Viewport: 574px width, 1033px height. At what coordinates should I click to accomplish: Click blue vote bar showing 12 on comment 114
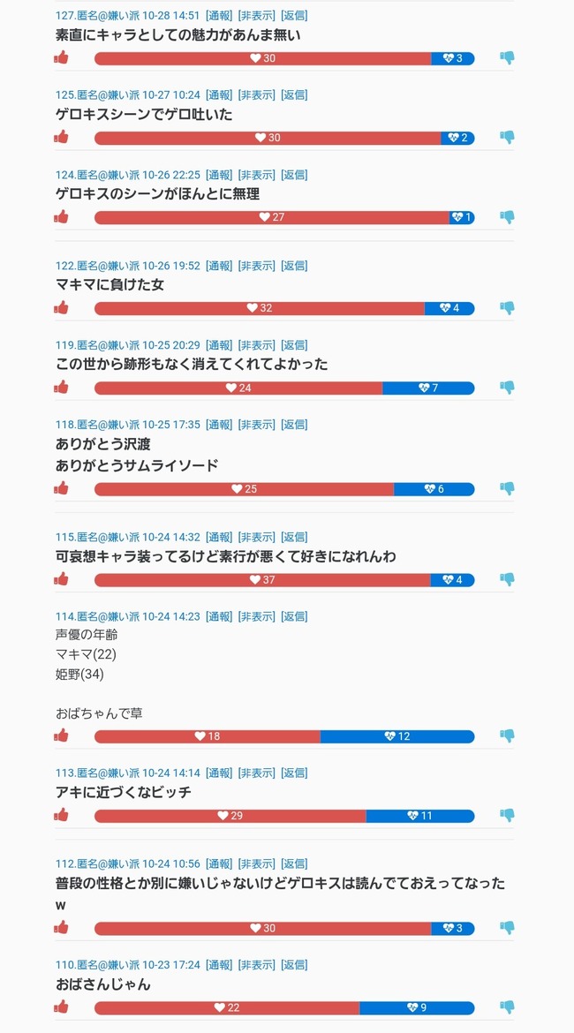397,736
